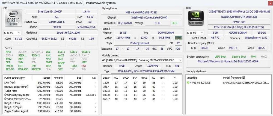Click the red SST feature flag
Viewport: 273px width, 116px height.
click(84, 66)
